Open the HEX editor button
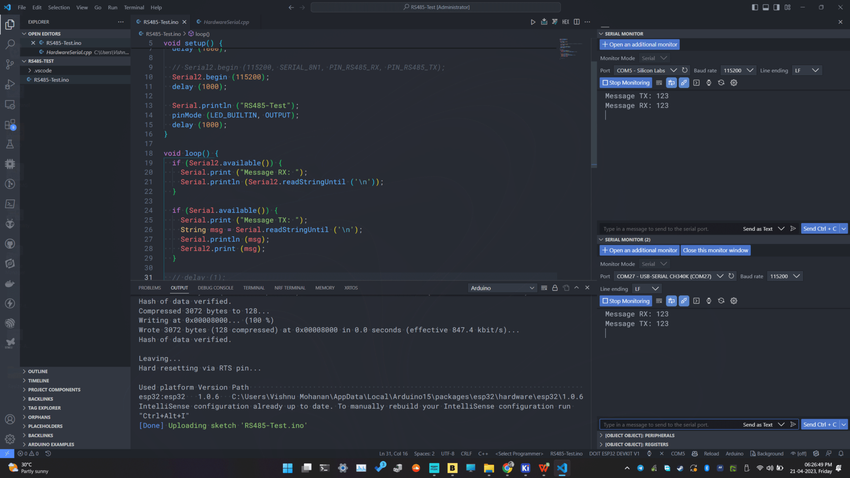 (566, 22)
